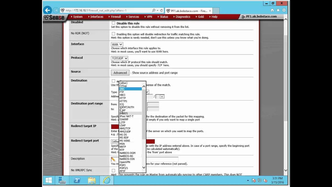Open the Redirect target port dropdown
Image resolution: width=332 pixels, height=187 pixels.
(x=115, y=142)
